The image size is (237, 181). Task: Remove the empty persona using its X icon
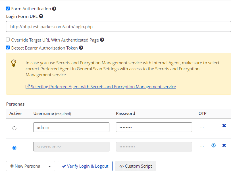click(x=224, y=145)
